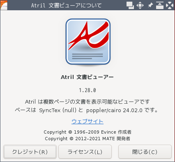
Task: Open window menu icon in title bar
Action: [x=4, y=5]
